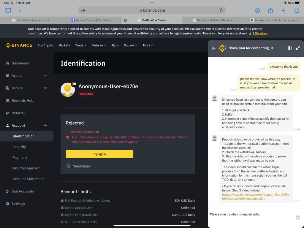
Task: Click the Rewards Hub ticket icon
Action: [7, 100]
